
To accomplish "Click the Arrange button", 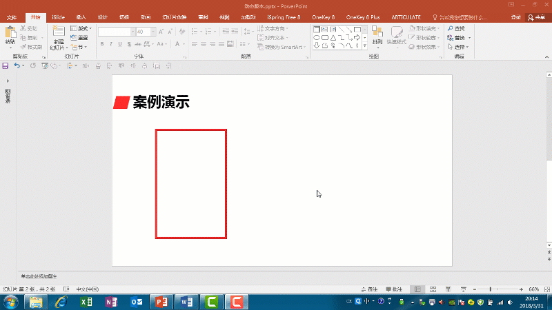I will pos(377,37).
